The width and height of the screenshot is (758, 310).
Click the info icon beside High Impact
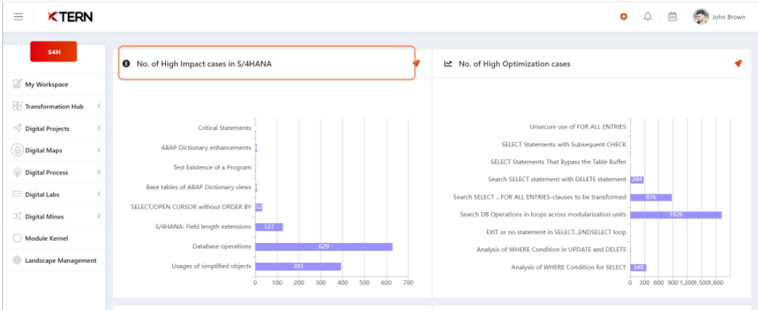pyautogui.click(x=127, y=64)
